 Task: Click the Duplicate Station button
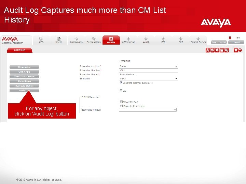24,86
